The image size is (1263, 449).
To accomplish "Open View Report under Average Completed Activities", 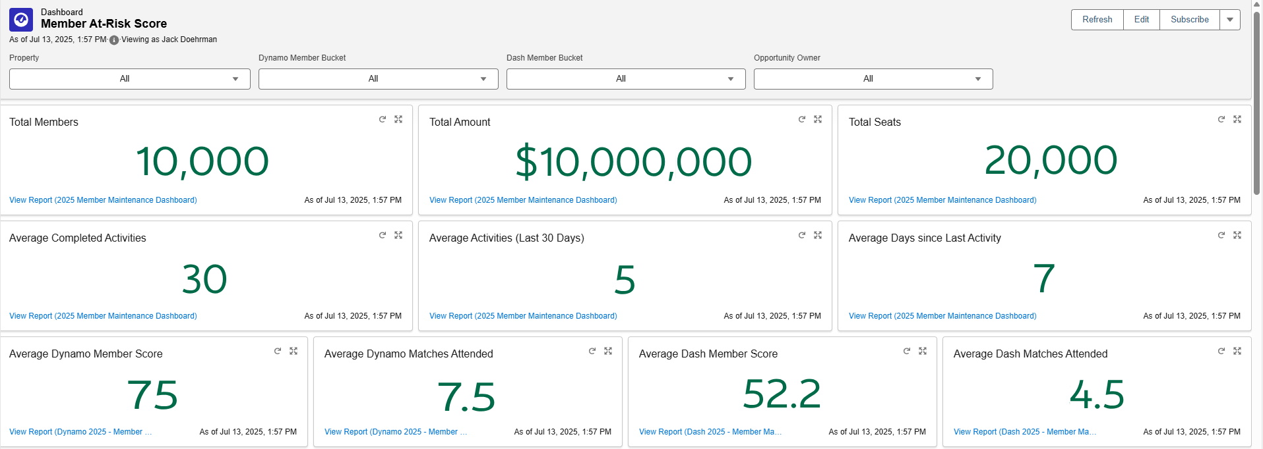I will [103, 316].
